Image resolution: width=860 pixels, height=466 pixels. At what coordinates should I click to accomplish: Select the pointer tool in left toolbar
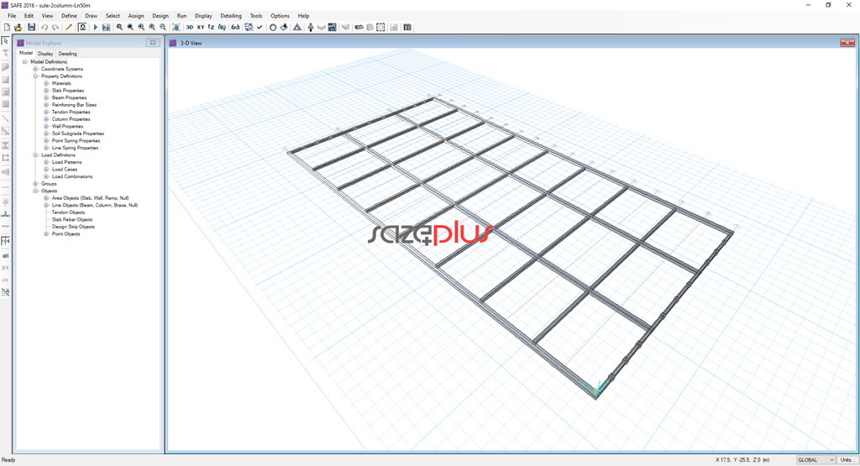point(6,41)
